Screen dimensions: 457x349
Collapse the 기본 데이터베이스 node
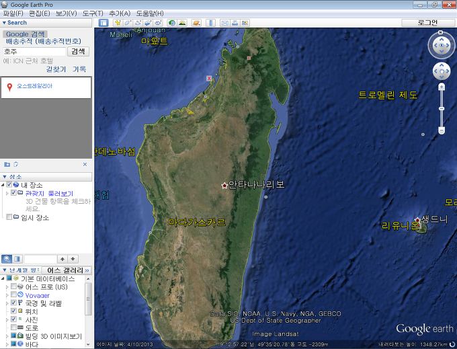point(3,278)
